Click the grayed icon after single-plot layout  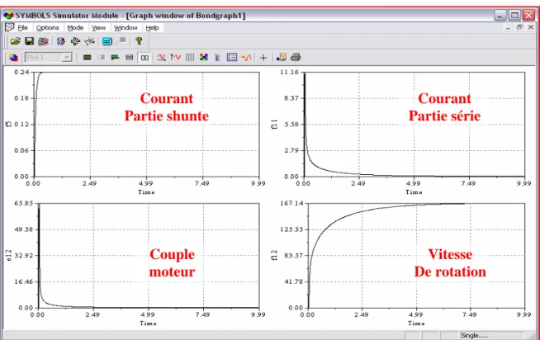tap(102, 58)
